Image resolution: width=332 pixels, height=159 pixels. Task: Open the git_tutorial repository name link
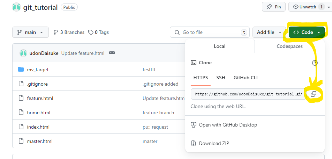pos(40,8)
